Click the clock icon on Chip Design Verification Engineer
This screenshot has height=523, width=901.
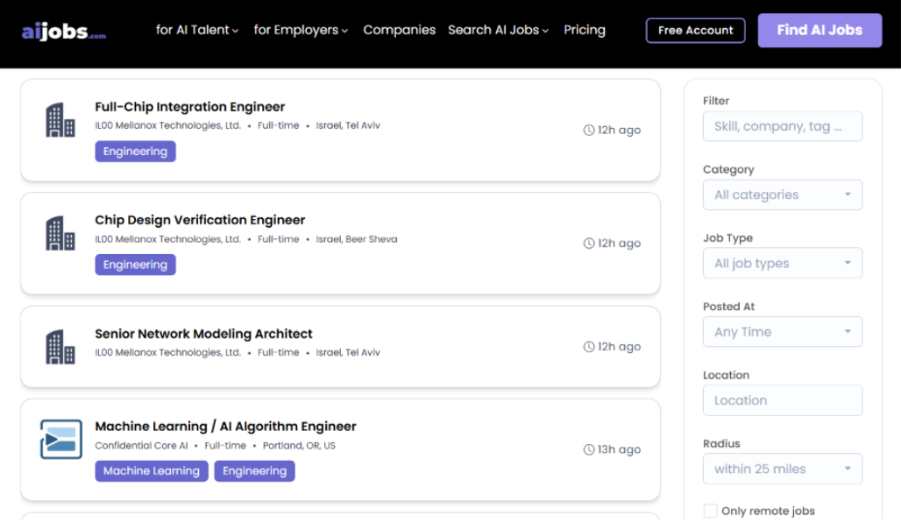pyautogui.click(x=589, y=244)
